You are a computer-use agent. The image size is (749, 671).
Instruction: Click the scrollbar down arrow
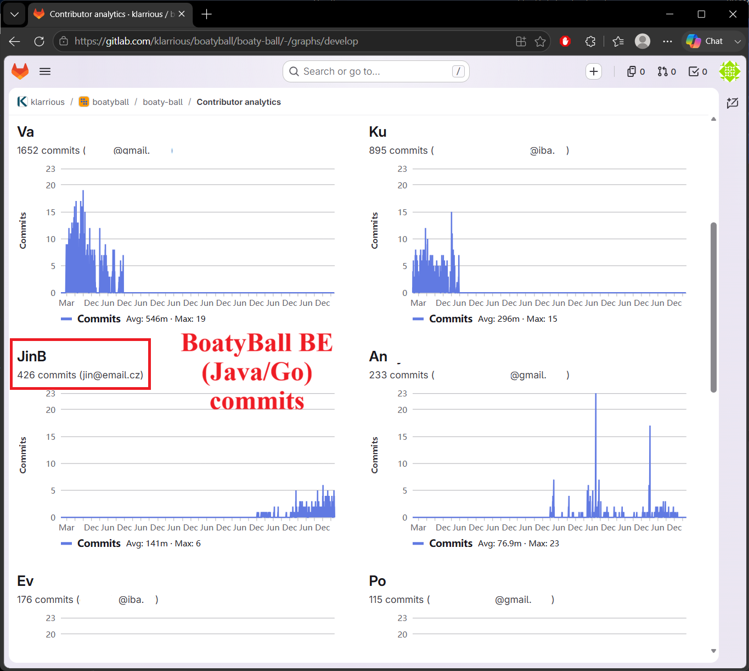[713, 651]
